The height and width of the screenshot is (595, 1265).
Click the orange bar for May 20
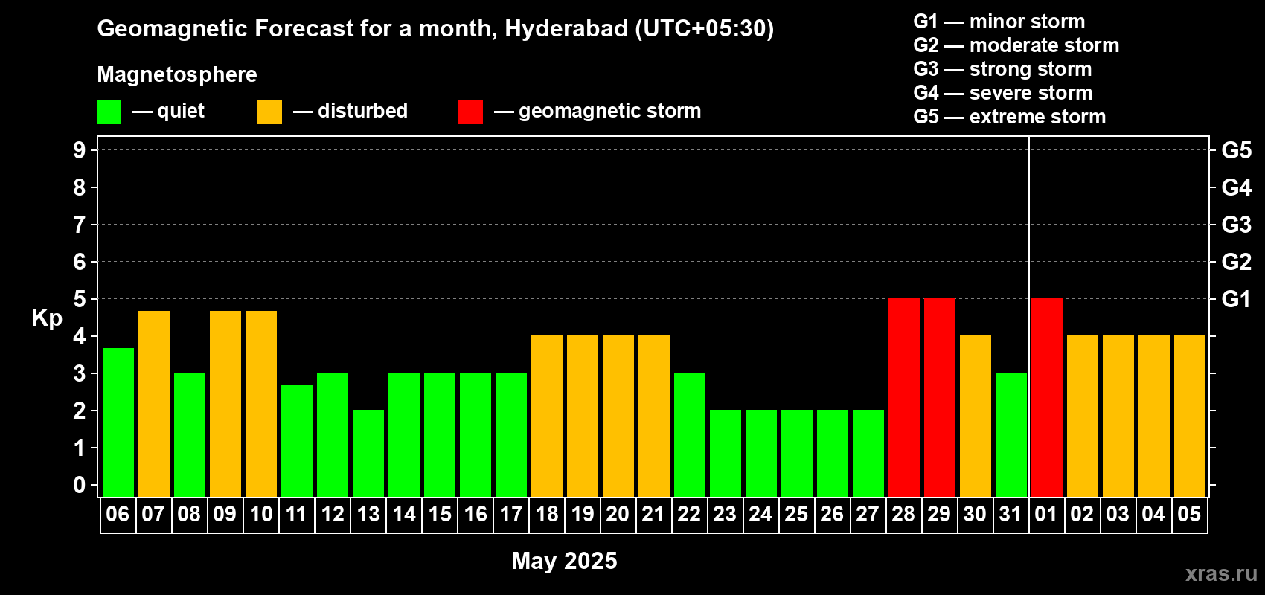tap(618, 416)
